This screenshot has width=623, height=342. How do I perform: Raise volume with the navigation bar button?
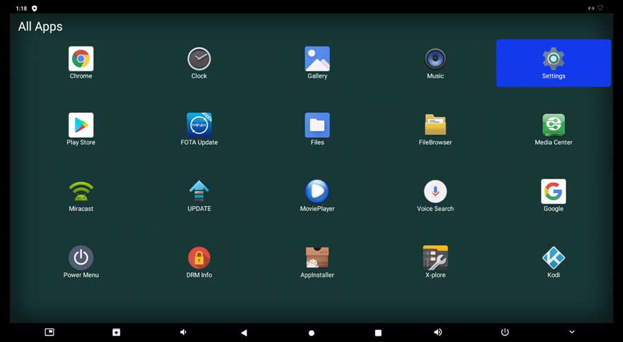click(438, 332)
